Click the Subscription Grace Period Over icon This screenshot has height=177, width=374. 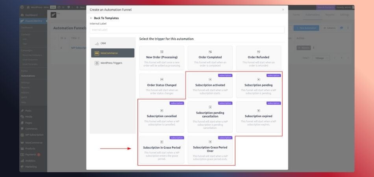point(210,142)
